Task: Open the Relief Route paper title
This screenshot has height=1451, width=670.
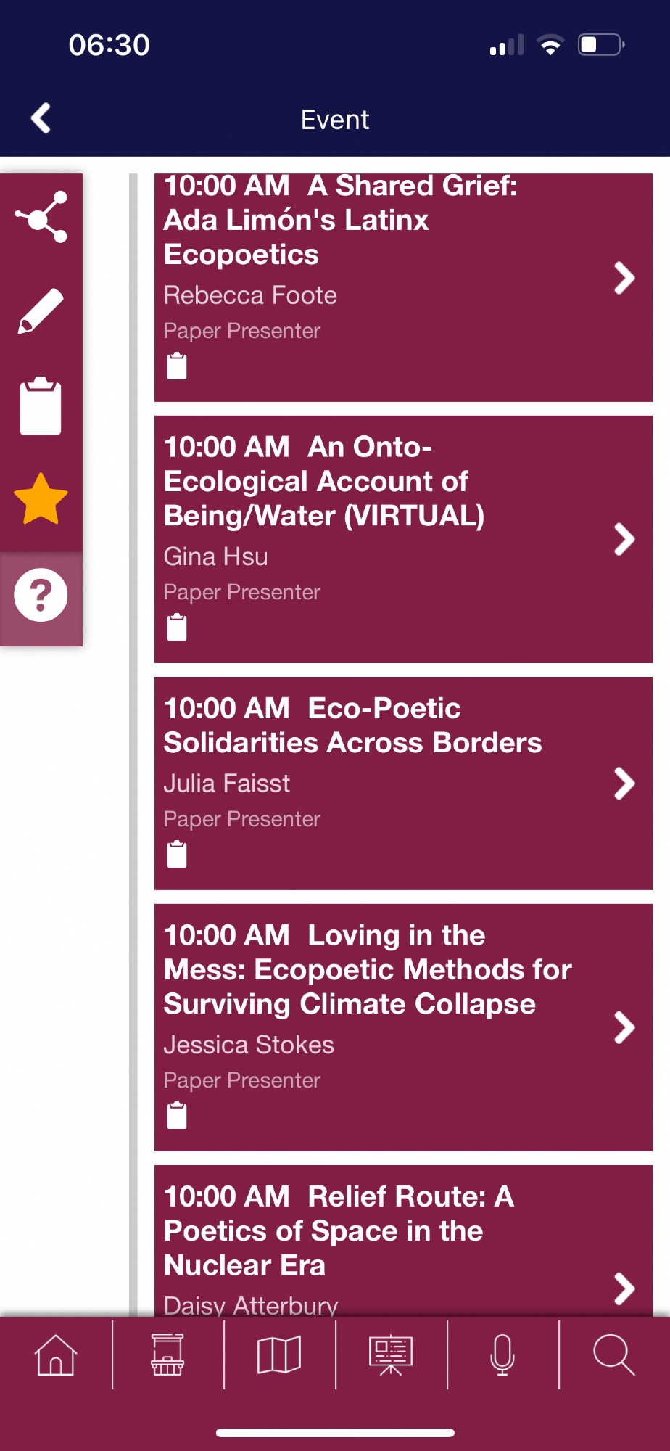Action: [339, 1230]
